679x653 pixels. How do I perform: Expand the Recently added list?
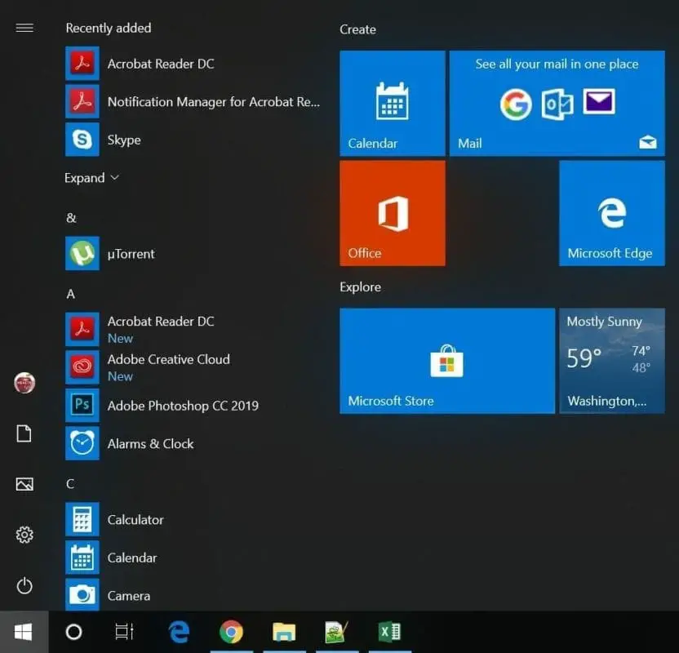pyautogui.click(x=91, y=178)
